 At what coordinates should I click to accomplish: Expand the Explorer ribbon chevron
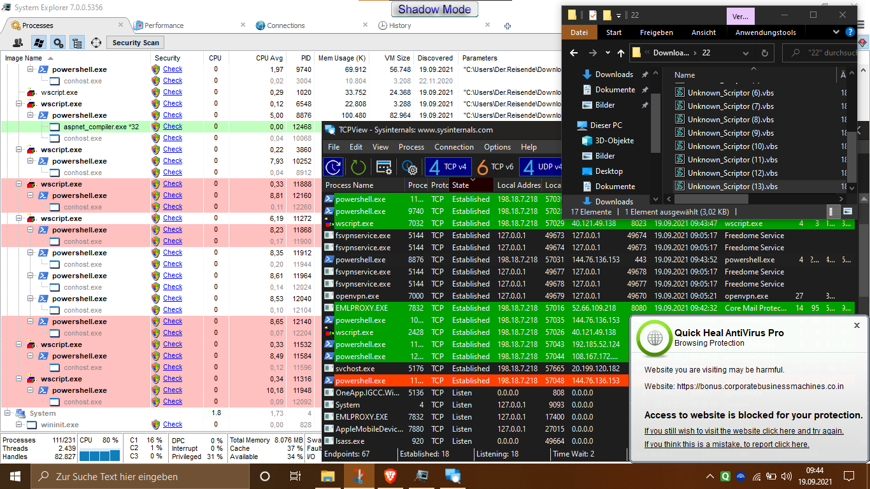click(836, 32)
